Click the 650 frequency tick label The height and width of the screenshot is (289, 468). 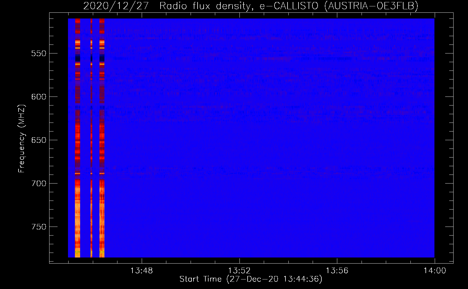39,140
